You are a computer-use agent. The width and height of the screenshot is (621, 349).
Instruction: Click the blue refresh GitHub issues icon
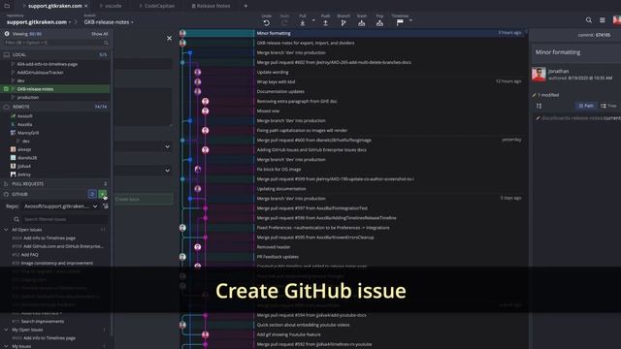click(x=92, y=194)
